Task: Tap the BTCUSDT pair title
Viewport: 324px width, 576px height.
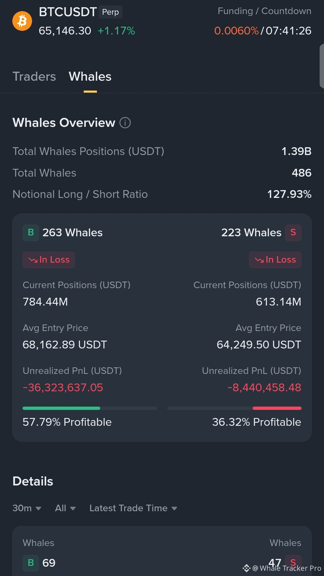Action: 67,12
